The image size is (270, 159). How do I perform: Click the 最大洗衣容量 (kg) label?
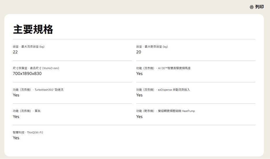tap(33, 47)
